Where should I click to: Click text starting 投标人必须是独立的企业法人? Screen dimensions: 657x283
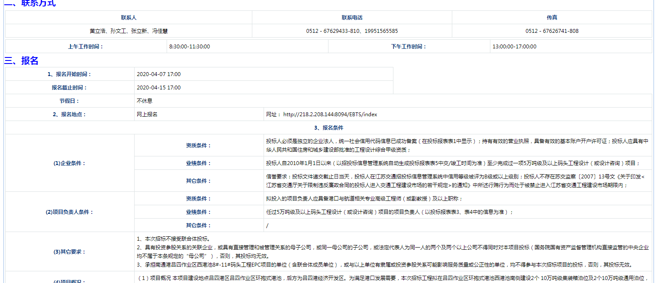[x=457, y=146]
